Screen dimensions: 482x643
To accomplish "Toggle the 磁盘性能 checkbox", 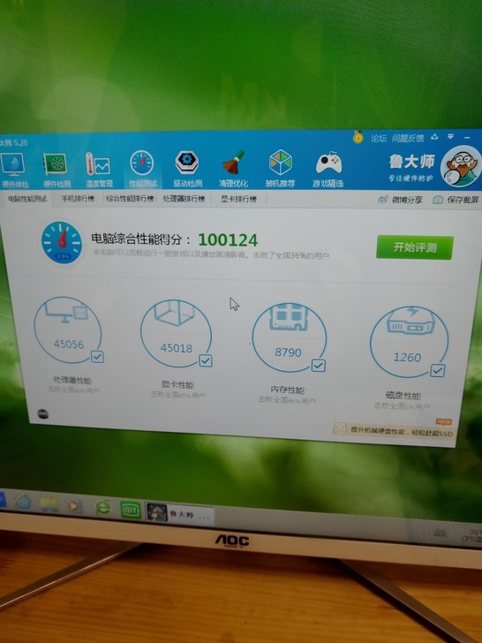I will point(437,371).
